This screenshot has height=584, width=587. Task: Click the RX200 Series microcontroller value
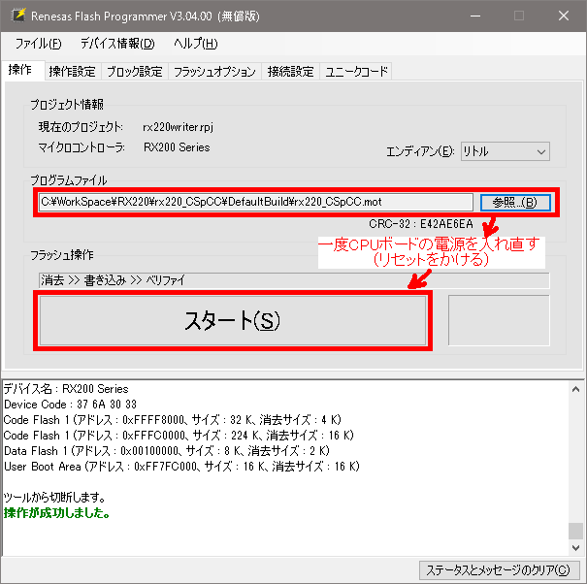click(x=177, y=147)
